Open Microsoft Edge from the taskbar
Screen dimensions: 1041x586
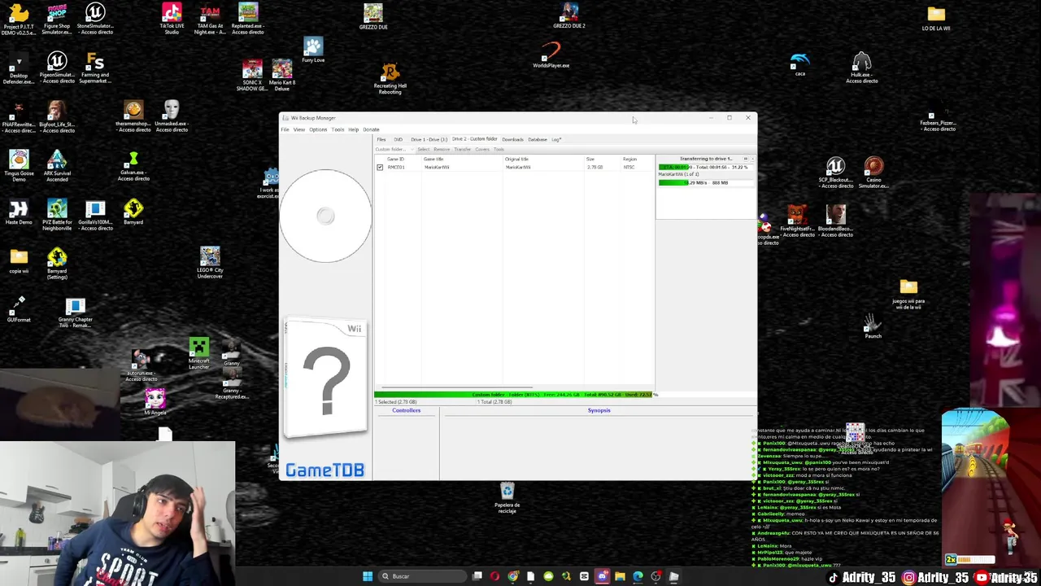(x=638, y=576)
